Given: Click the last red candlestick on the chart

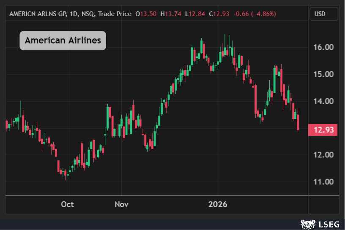Looking at the screenshot, I should coord(298,122).
